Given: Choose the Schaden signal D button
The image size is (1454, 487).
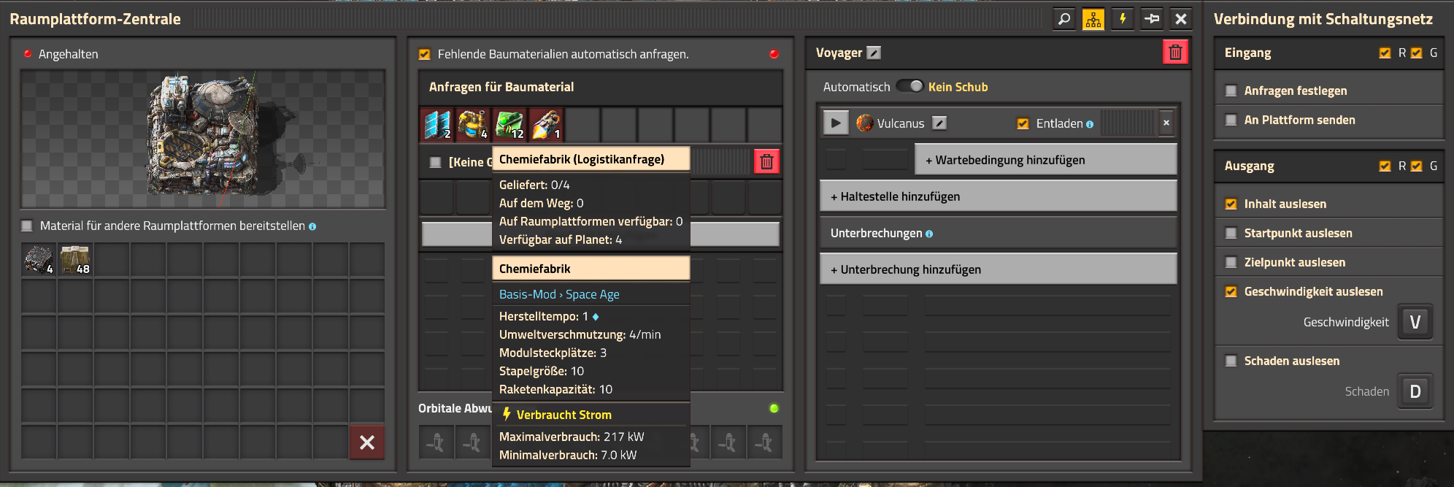Looking at the screenshot, I should pos(1415,391).
